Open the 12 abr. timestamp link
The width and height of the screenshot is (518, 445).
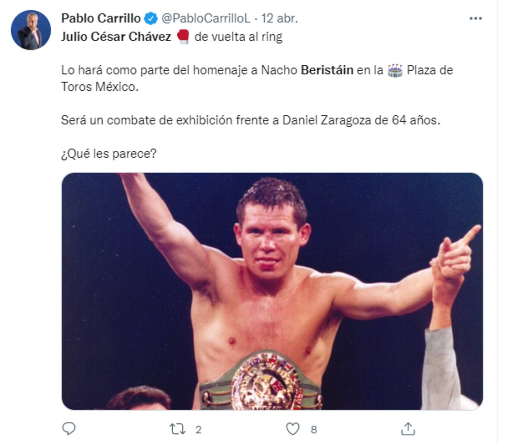pyautogui.click(x=279, y=19)
